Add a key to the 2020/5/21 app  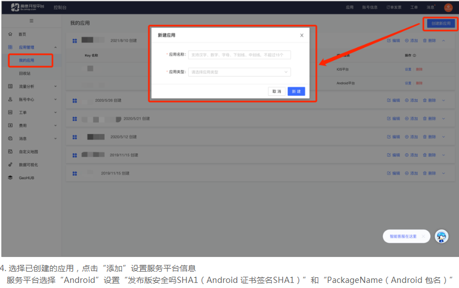(x=412, y=118)
